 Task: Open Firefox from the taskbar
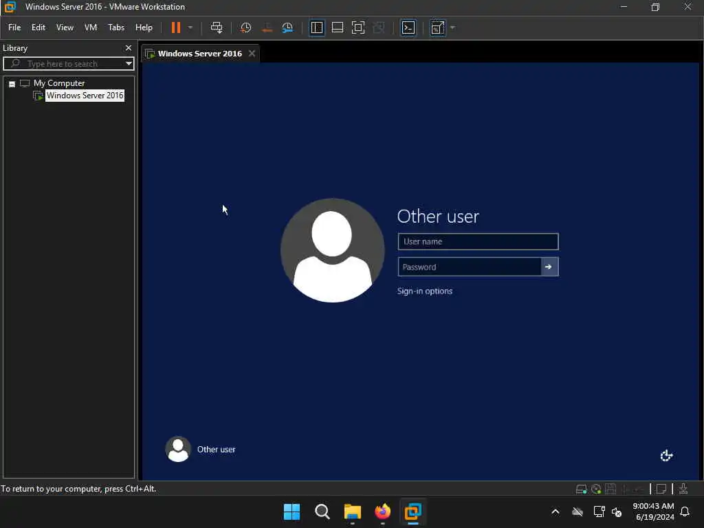[x=382, y=511]
